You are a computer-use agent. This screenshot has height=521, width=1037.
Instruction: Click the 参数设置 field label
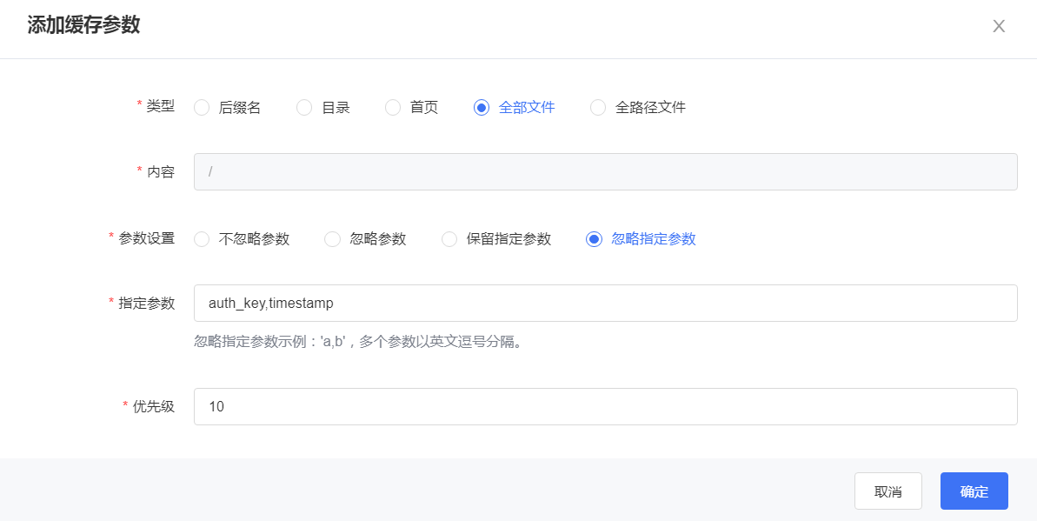(x=146, y=238)
